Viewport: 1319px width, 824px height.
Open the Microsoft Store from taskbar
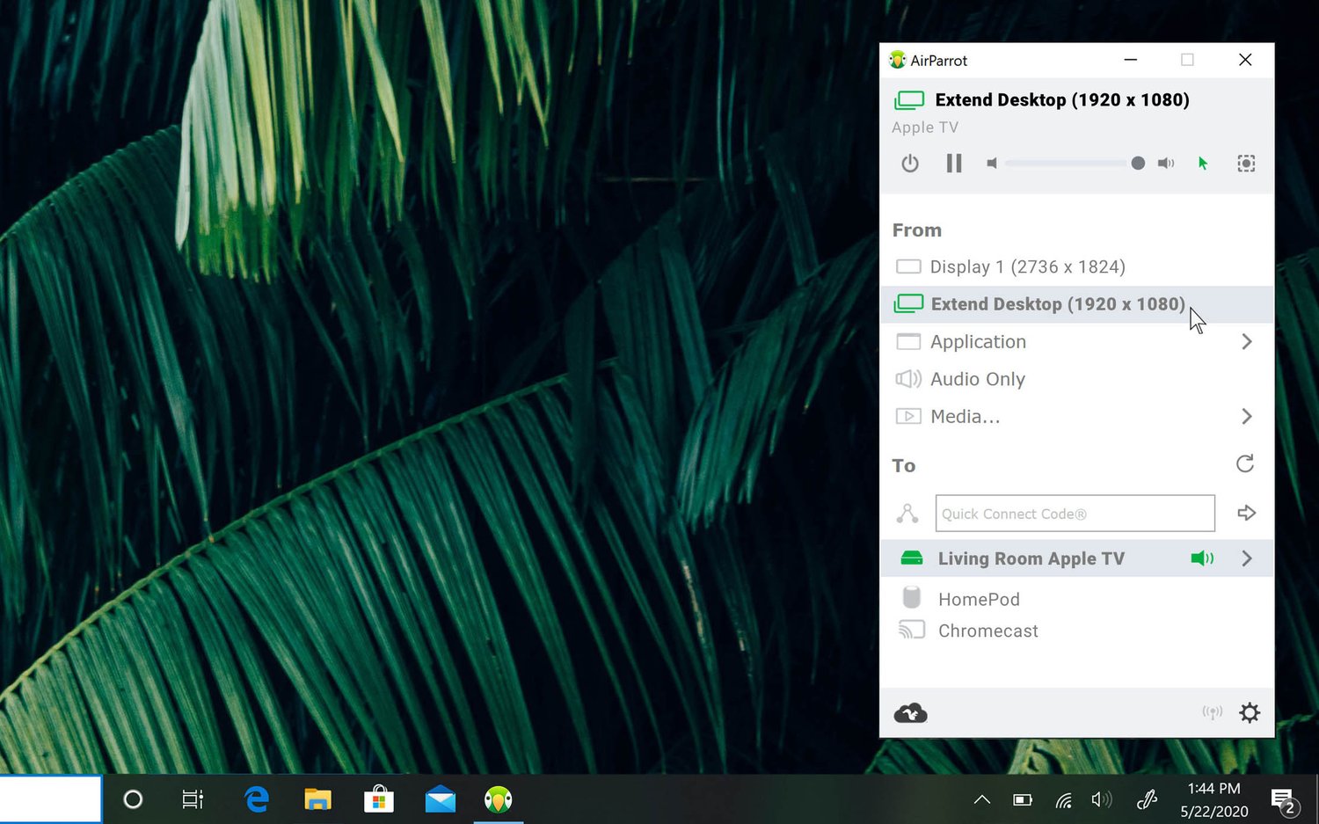click(x=378, y=799)
